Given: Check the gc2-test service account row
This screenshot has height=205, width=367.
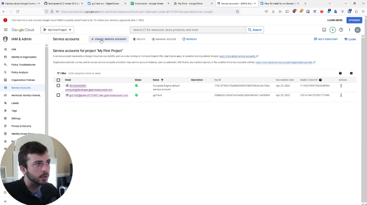Looking at the screenshot, I should [58, 95].
